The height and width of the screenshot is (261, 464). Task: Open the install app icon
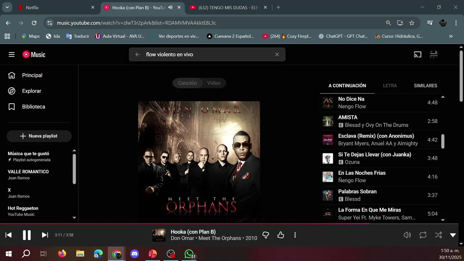click(x=400, y=23)
